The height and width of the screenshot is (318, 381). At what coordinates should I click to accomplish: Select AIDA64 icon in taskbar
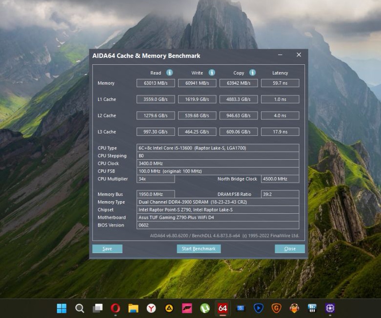(x=222, y=308)
